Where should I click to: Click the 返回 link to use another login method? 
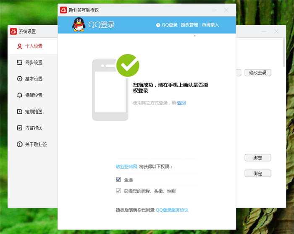coord(181,103)
